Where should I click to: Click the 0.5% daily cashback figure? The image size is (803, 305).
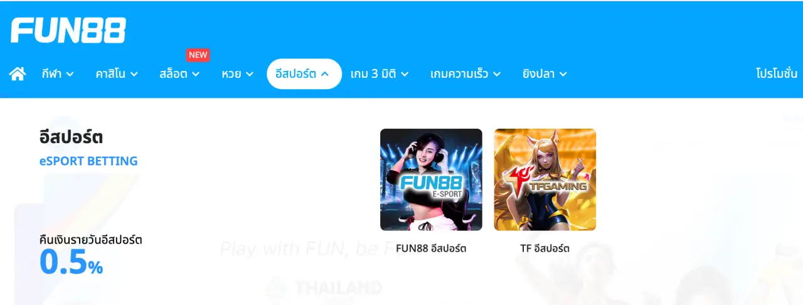[72, 262]
